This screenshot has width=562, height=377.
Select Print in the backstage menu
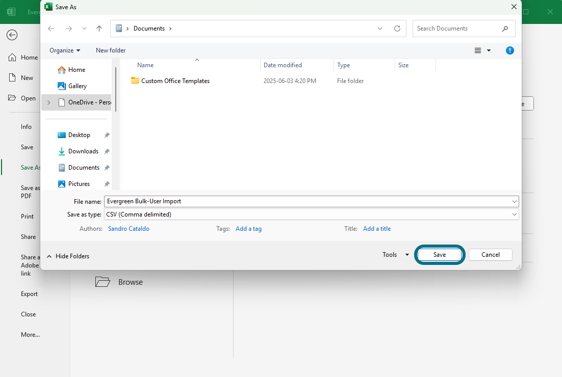(27, 217)
